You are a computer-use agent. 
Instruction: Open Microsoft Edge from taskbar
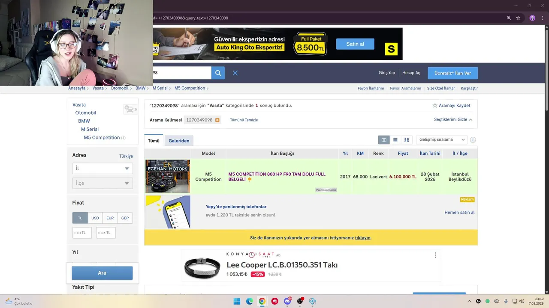tap(250, 301)
